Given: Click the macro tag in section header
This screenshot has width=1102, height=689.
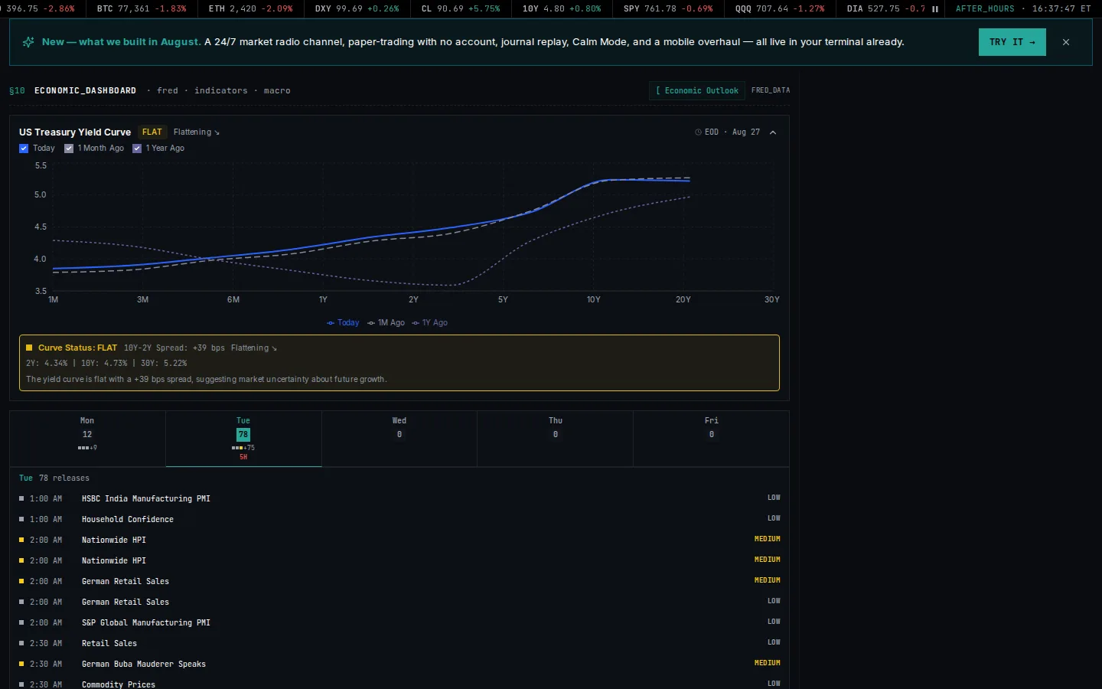Looking at the screenshot, I should pos(277,90).
